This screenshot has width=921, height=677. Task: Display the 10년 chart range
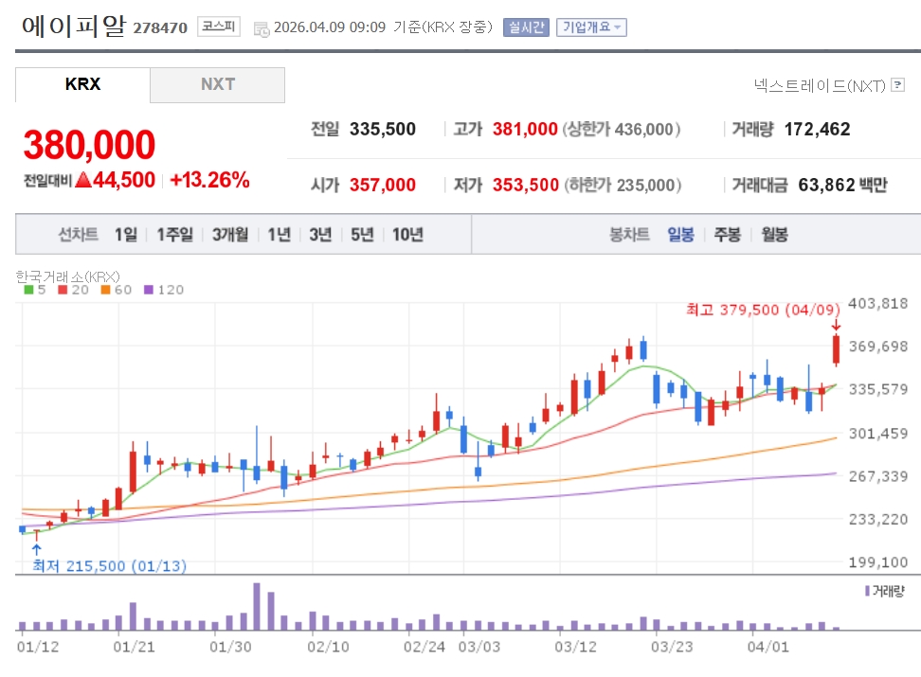407,235
